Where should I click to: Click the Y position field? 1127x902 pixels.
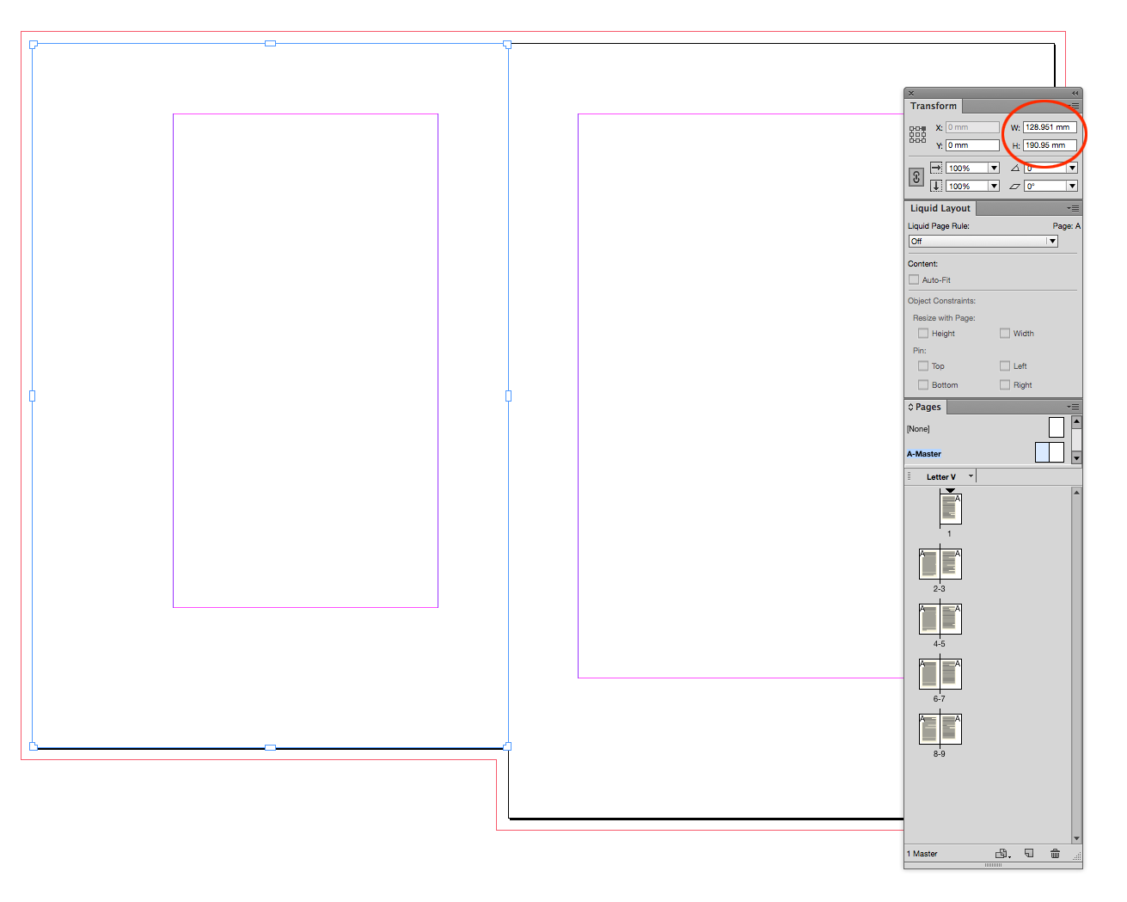(x=972, y=144)
